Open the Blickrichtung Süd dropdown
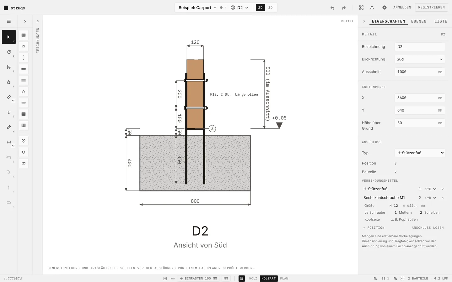 [420, 59]
